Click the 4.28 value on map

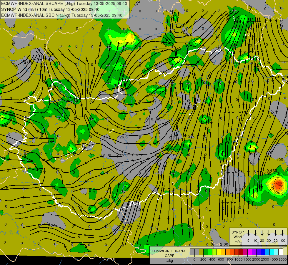point(239,172)
